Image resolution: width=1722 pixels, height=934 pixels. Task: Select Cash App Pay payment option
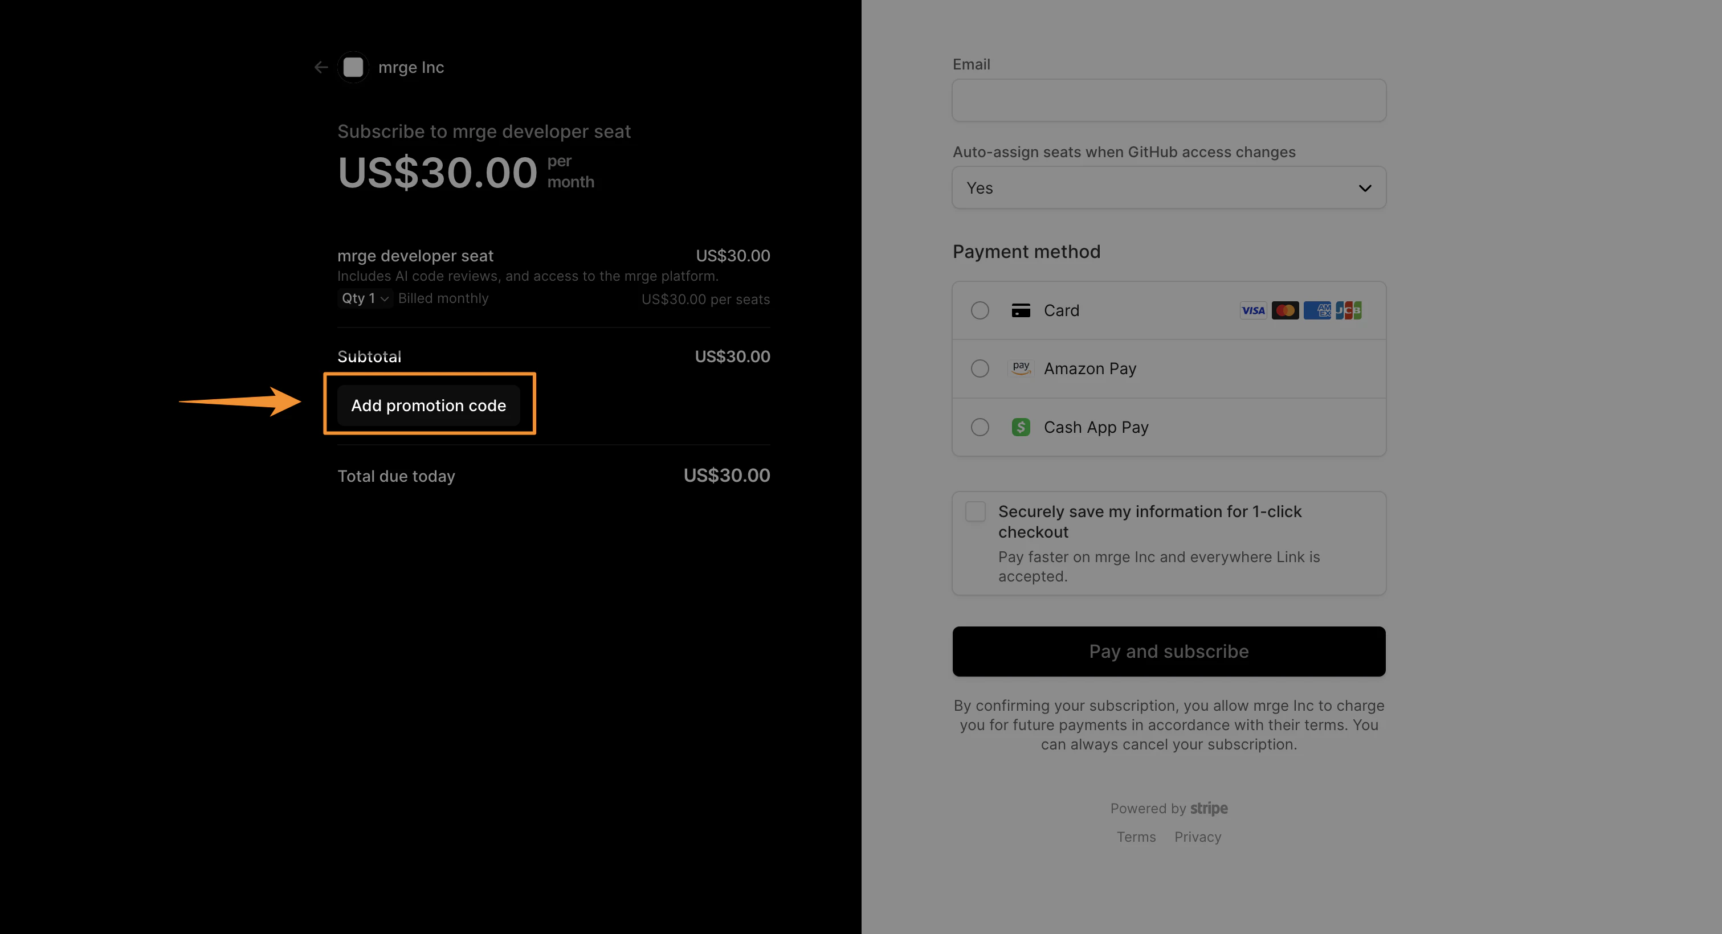tap(980, 427)
